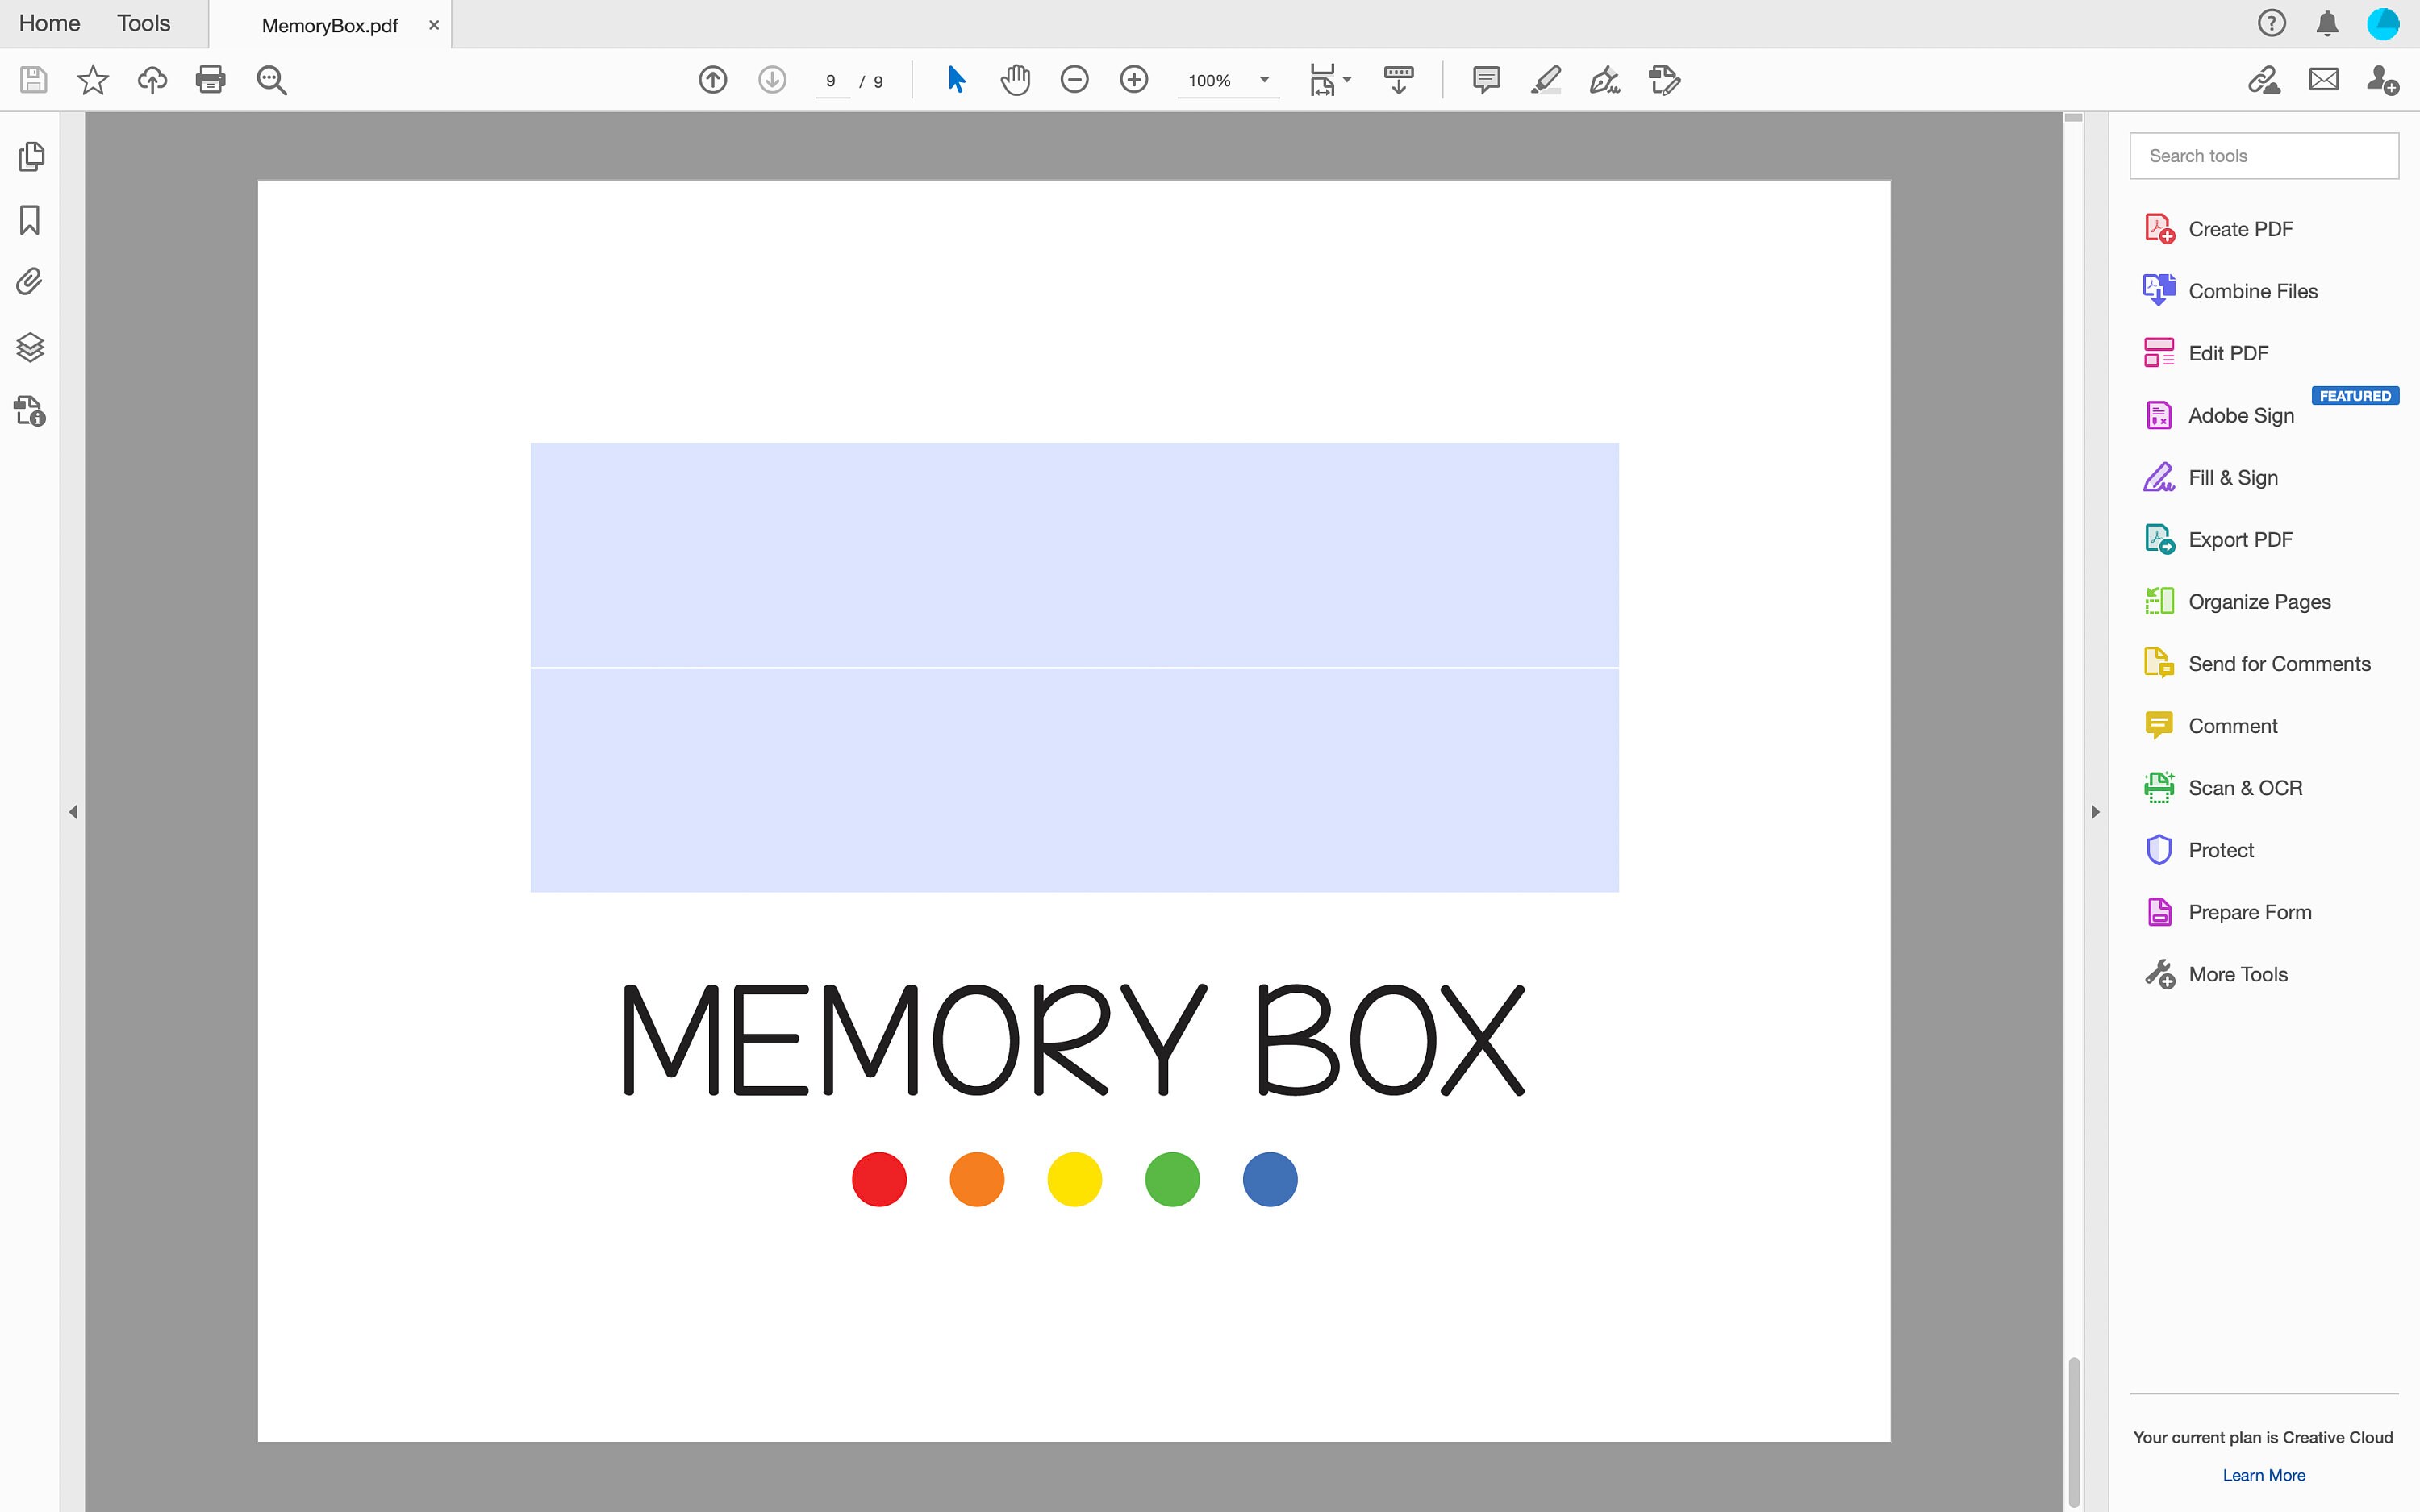Switch to the Home tab
The image size is (2420, 1512).
(x=48, y=22)
